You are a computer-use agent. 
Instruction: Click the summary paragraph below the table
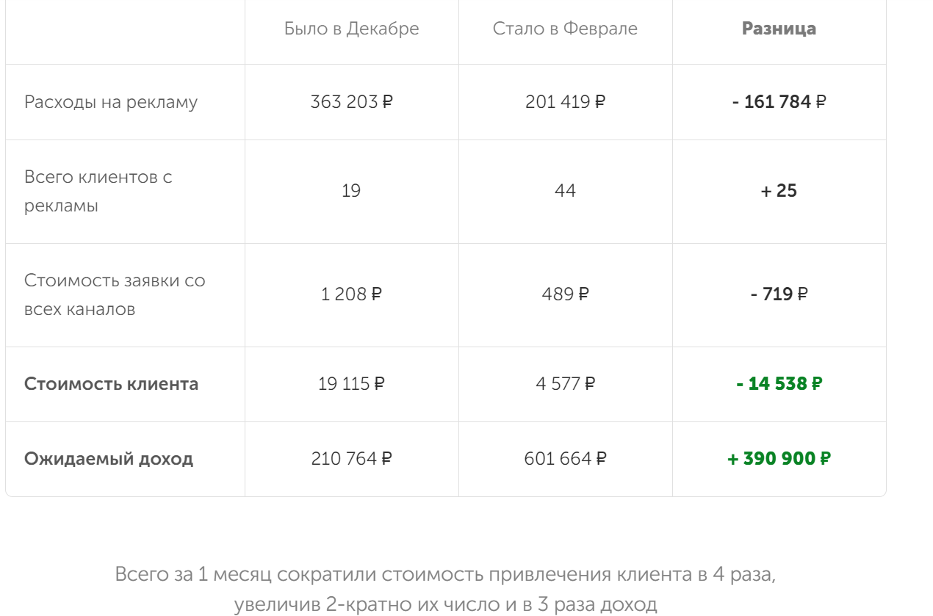click(x=445, y=590)
